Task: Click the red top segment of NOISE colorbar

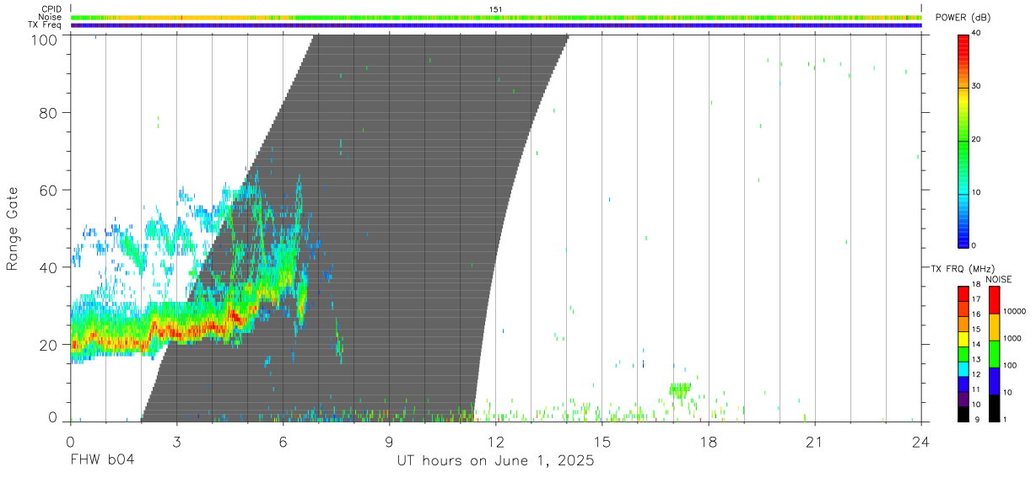Action: 994,300
